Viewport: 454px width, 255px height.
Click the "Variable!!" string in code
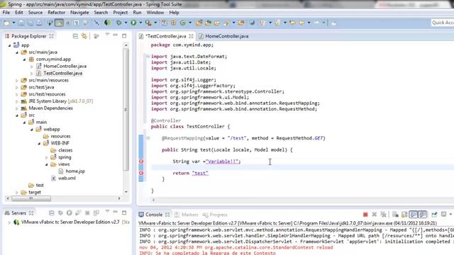click(x=222, y=161)
